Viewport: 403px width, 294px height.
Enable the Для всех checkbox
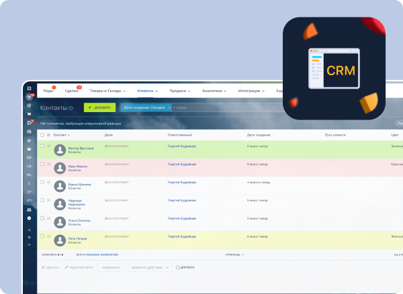coord(177,267)
